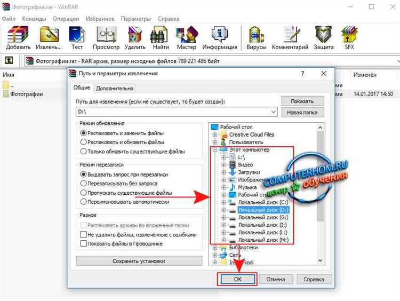The width and height of the screenshot is (400, 301).
Task: Expand the Creative Cloud Files node
Action: click(215, 134)
